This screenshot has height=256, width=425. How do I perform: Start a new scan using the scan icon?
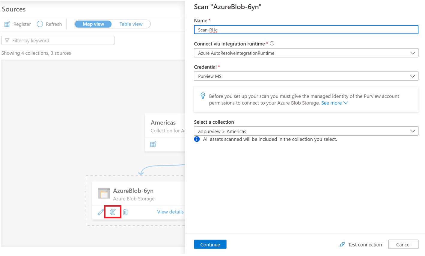(x=113, y=212)
